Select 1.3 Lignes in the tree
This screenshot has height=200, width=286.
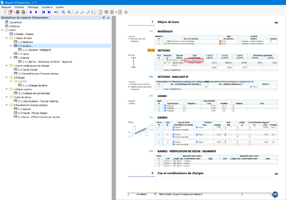[x=24, y=54]
